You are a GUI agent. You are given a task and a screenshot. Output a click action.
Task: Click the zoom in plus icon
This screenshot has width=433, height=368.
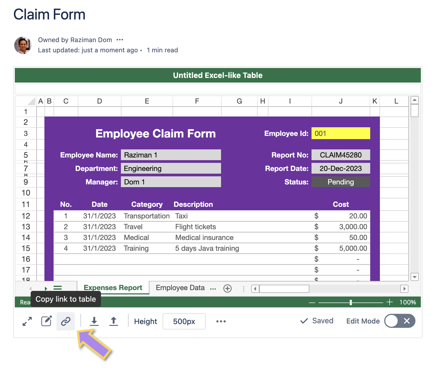click(x=389, y=302)
